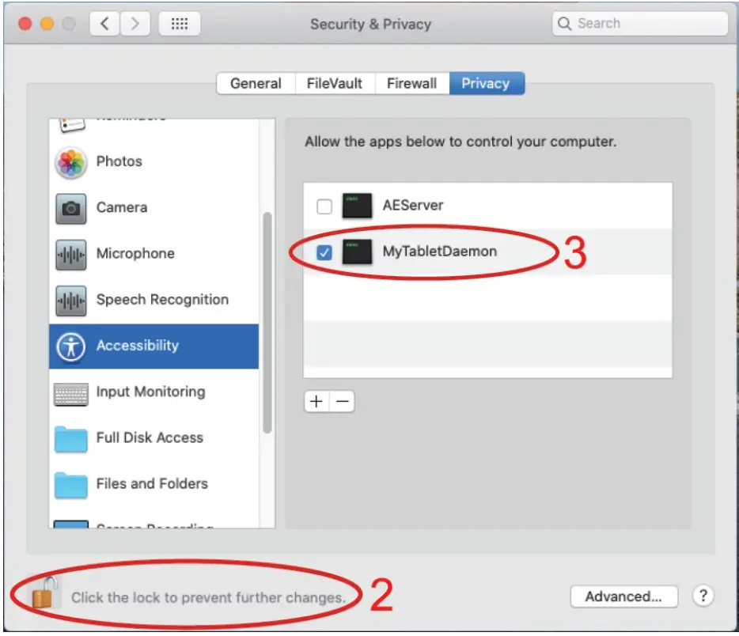Select the Camera label in the list
Image resolution: width=739 pixels, height=636 pixels.
tap(122, 207)
